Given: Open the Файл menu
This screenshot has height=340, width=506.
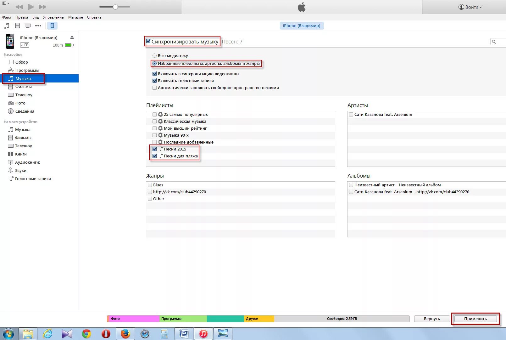Looking at the screenshot, I should 7,17.
